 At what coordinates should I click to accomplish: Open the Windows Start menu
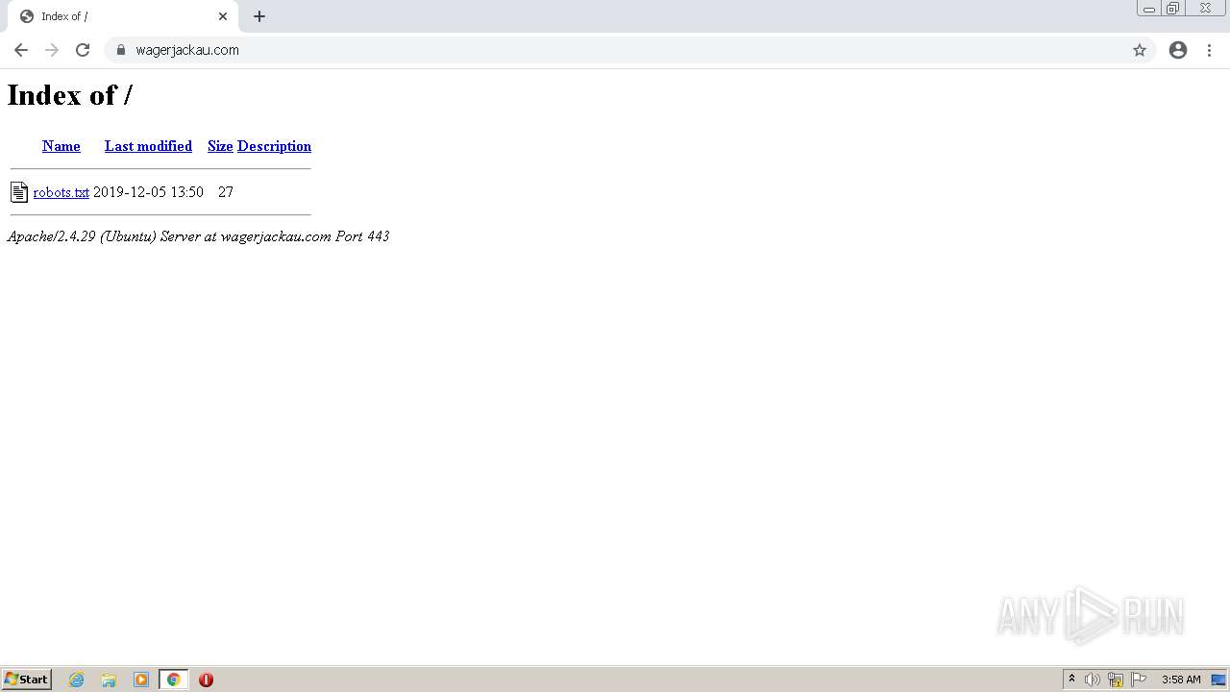27,680
